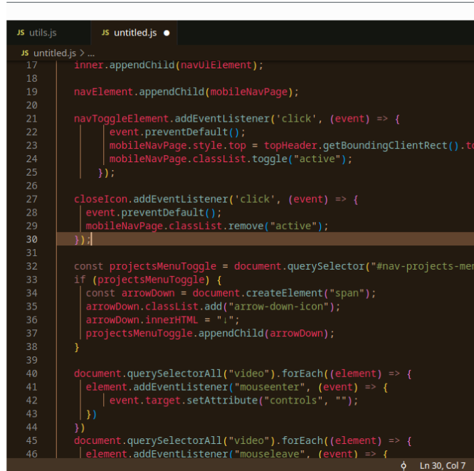Click the "controls" string on line 42
This screenshot has height=471, width=474.
pos(293,401)
